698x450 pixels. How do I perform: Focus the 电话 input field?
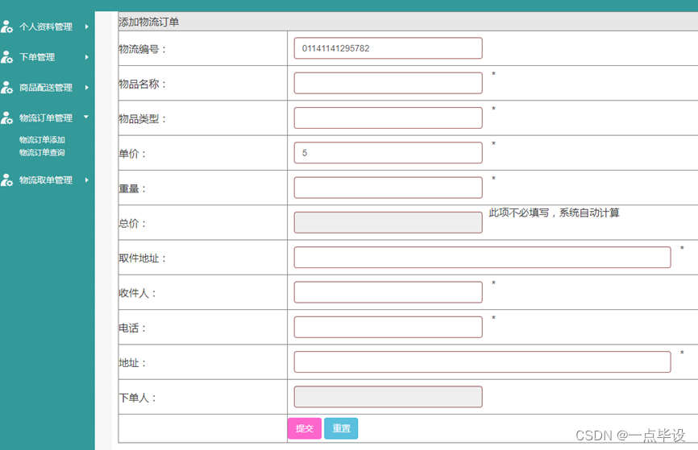click(x=388, y=327)
